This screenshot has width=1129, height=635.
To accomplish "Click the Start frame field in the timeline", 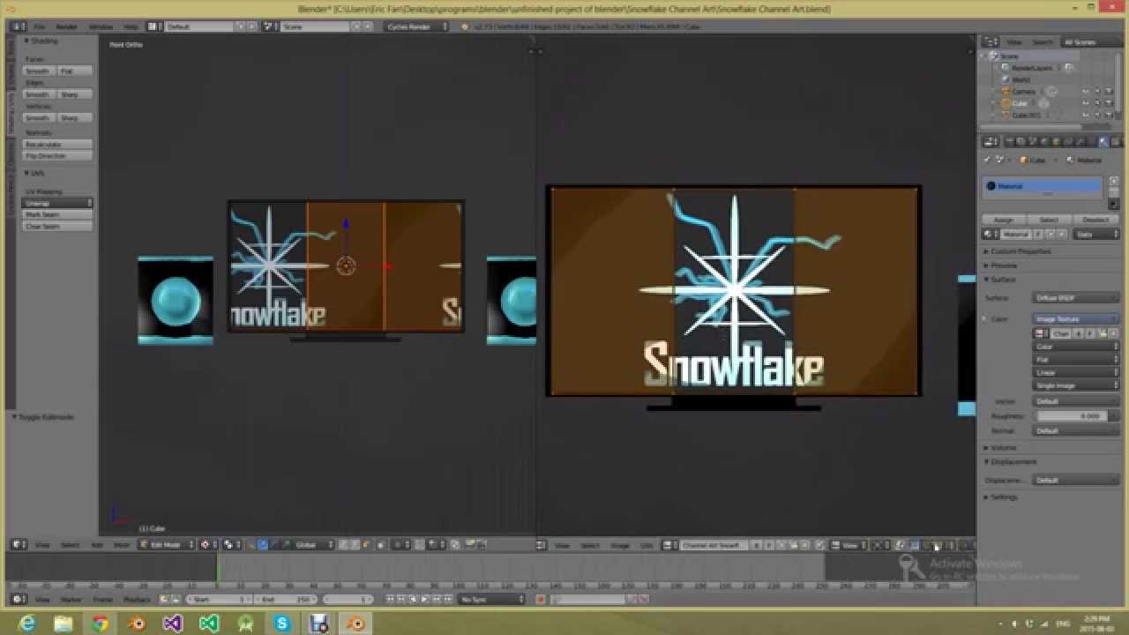I will [x=220, y=600].
